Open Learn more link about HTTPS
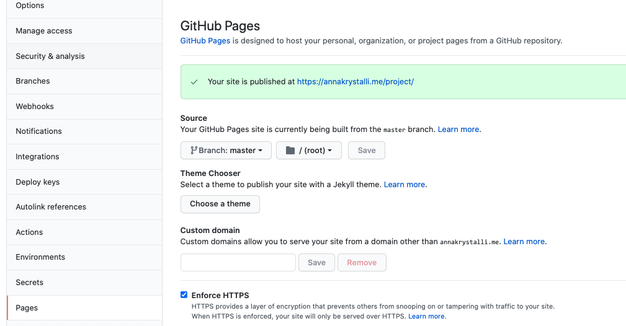 pyautogui.click(x=426, y=316)
